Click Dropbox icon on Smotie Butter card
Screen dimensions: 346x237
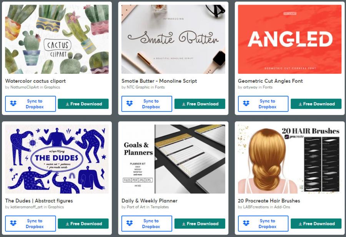pos(130,103)
